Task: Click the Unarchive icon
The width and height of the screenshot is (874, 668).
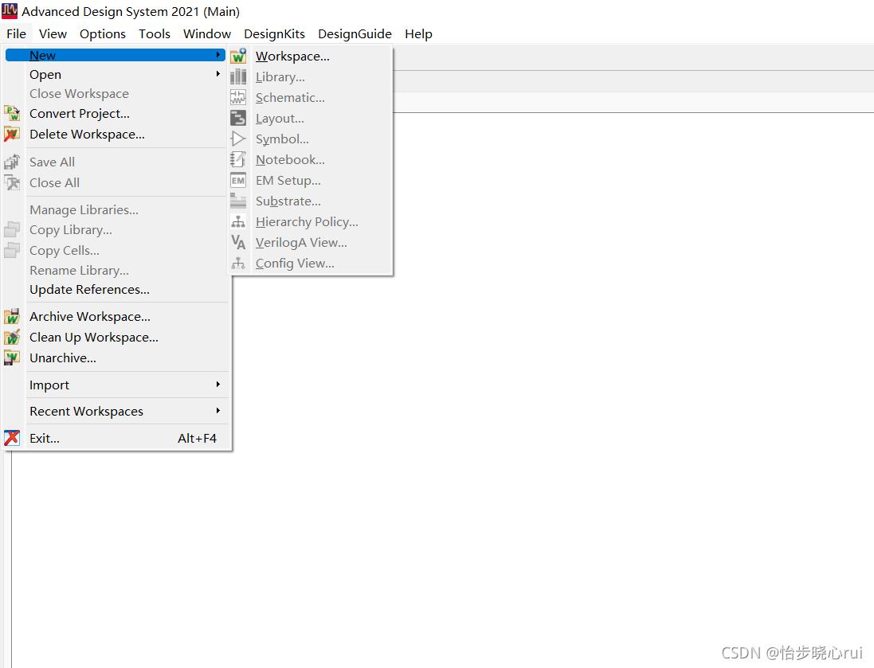Action: 12,357
